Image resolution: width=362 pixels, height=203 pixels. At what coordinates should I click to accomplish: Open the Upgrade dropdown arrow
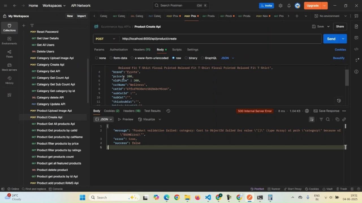(325, 5)
